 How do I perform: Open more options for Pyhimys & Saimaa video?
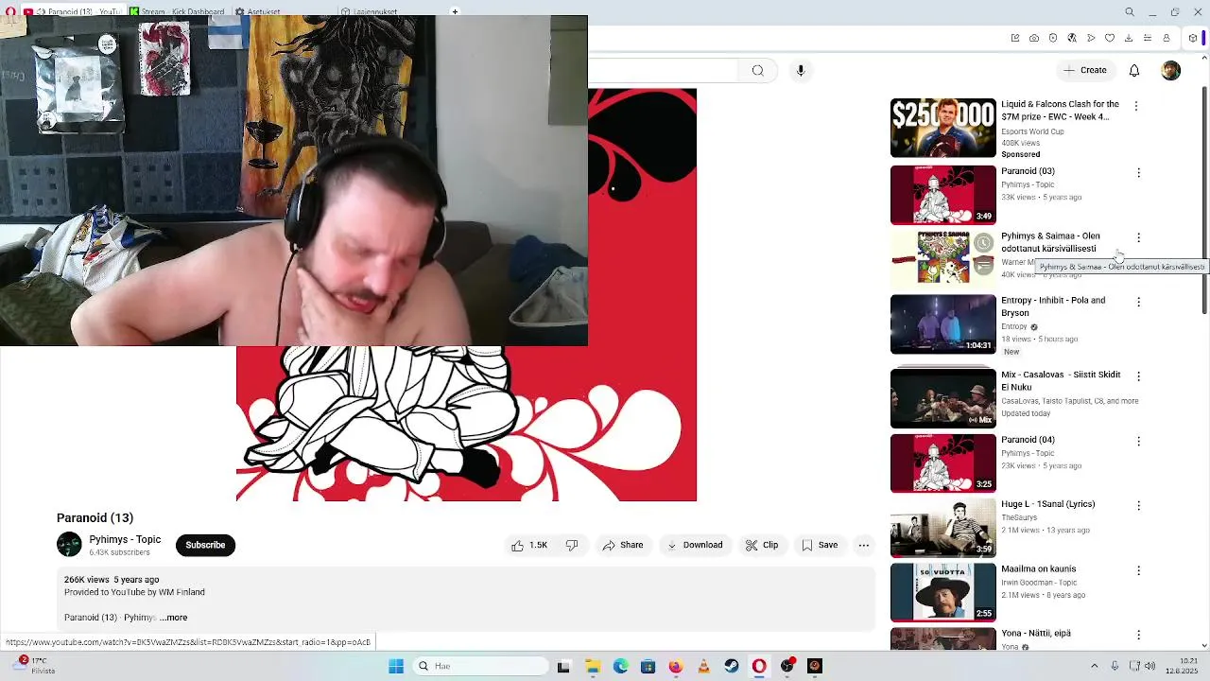pos(1138,237)
